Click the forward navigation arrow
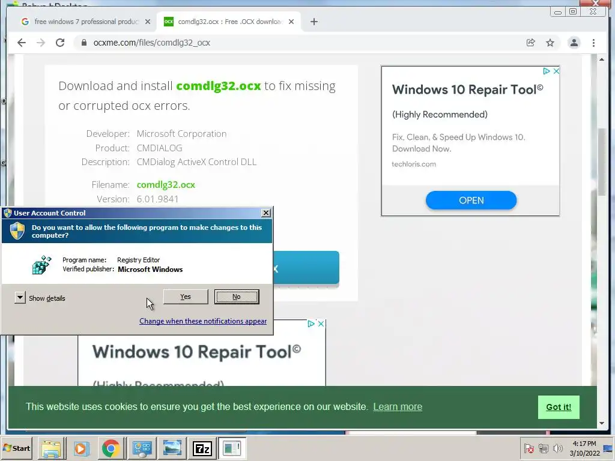 click(x=41, y=43)
